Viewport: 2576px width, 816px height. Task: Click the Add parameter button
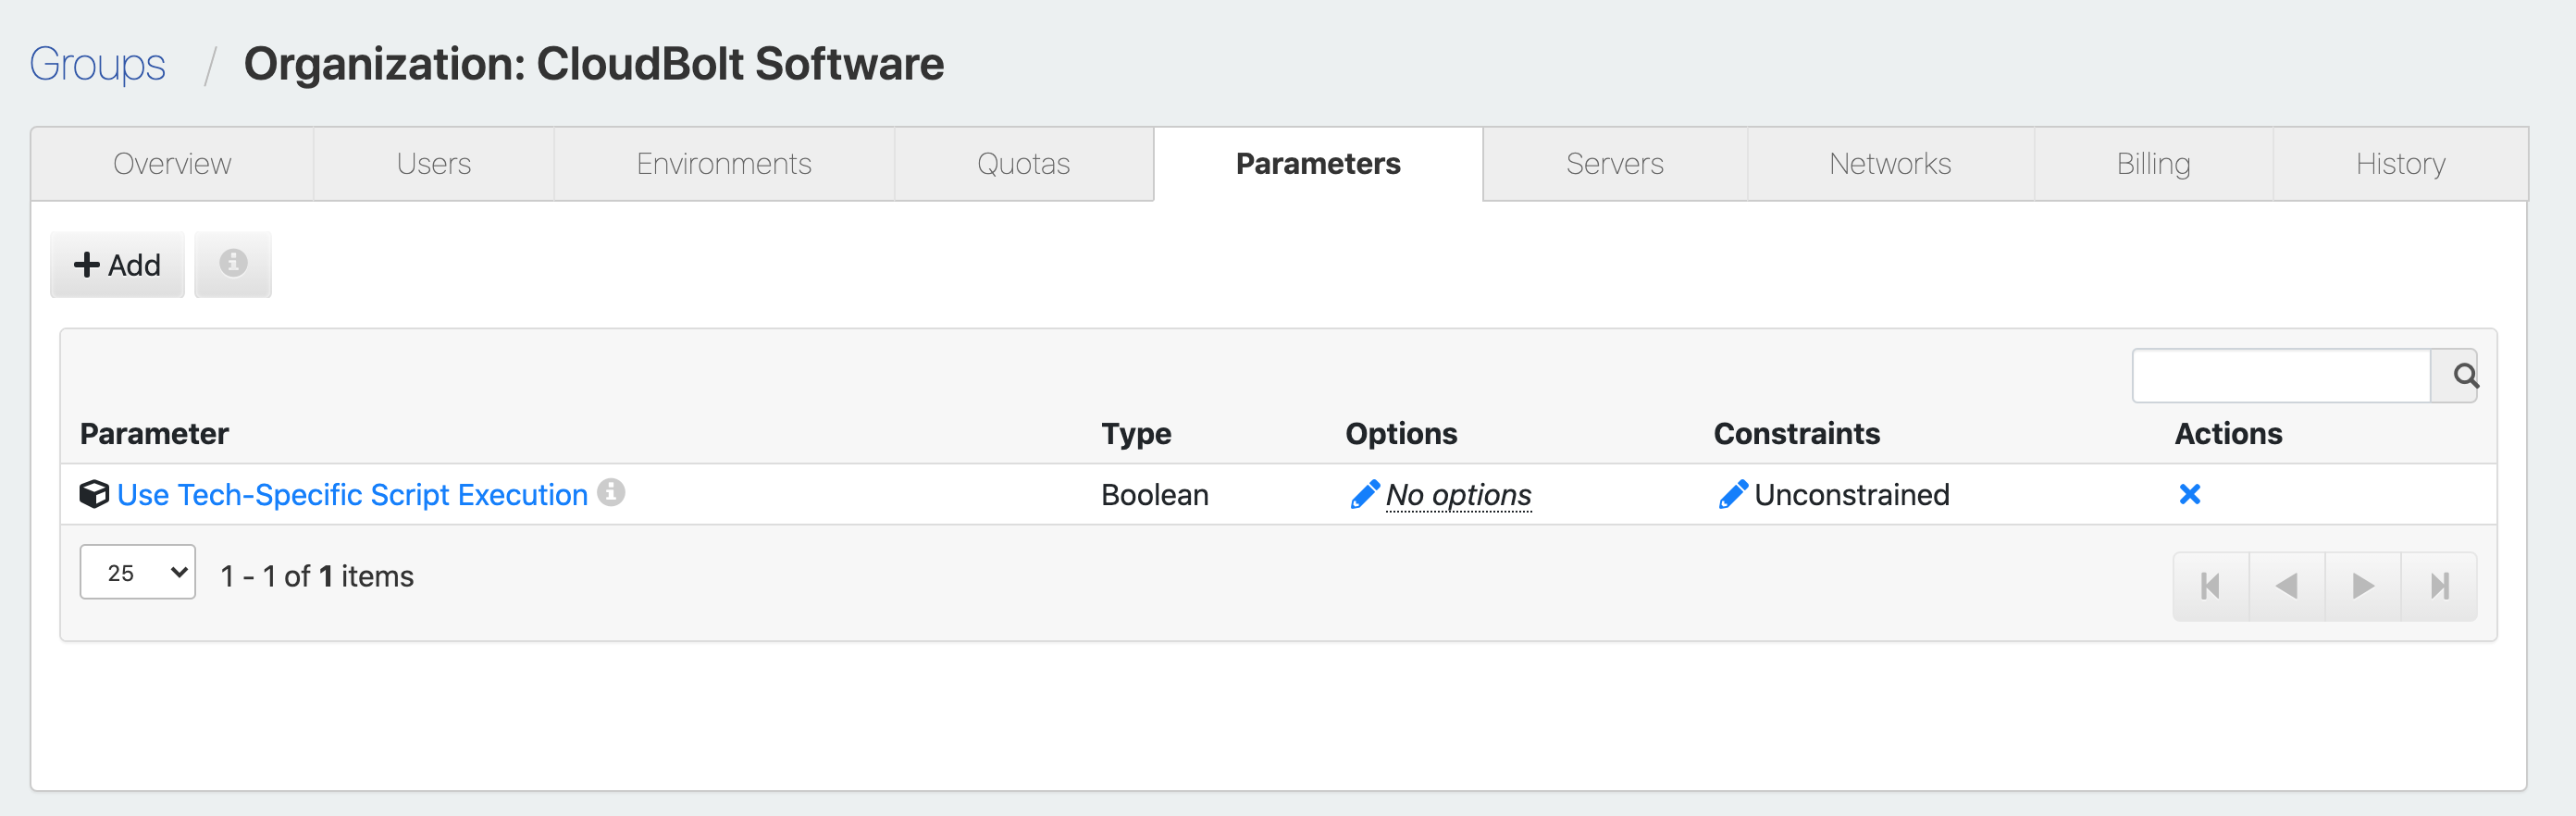pos(117,265)
